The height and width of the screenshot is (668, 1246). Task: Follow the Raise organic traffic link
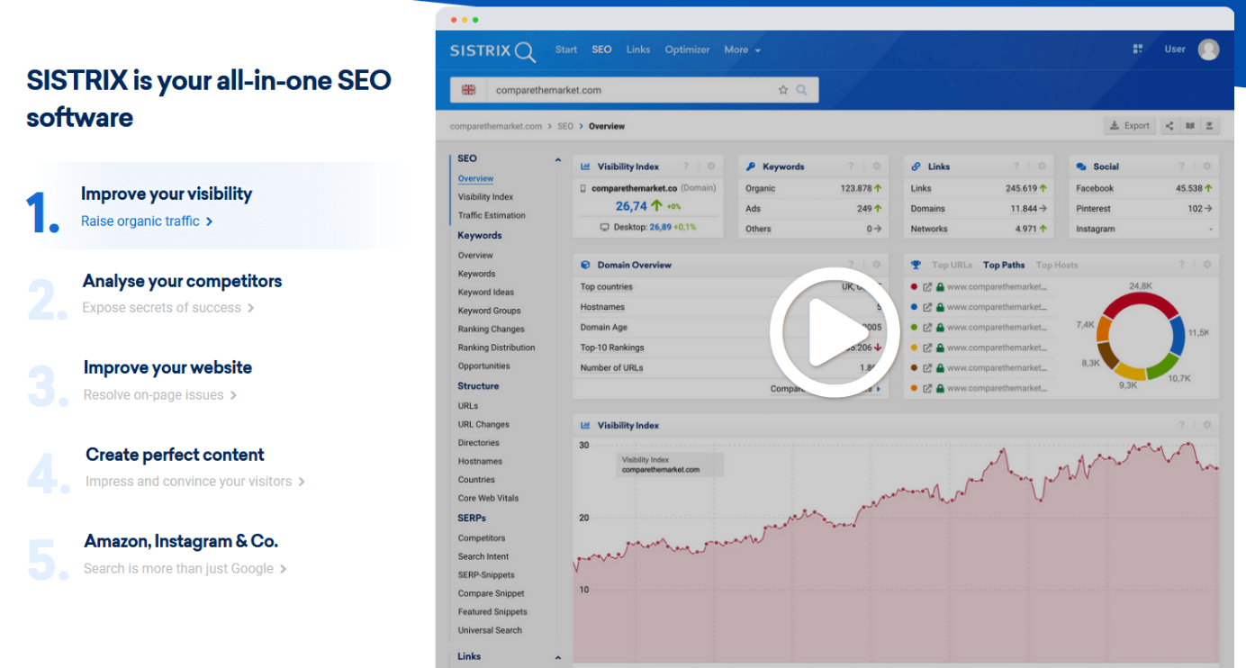point(141,221)
